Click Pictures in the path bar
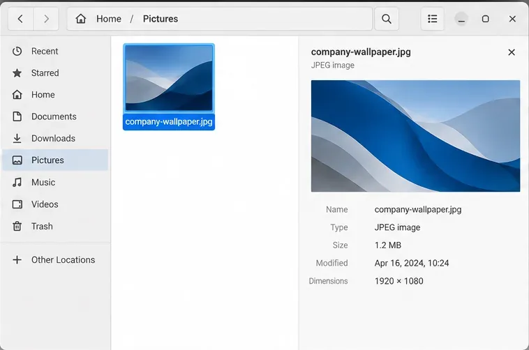529x350 pixels. (x=161, y=19)
